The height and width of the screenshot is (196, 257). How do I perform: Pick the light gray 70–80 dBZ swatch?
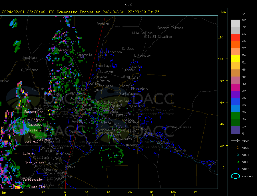pos(235,23)
